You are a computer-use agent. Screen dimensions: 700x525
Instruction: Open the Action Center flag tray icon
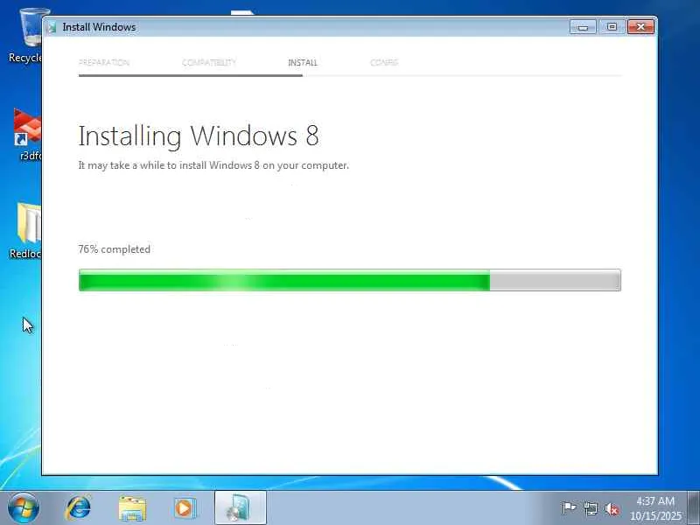tap(568, 508)
